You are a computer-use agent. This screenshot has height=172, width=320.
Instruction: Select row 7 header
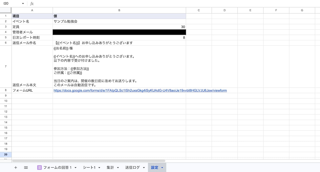click(x=6, y=66)
